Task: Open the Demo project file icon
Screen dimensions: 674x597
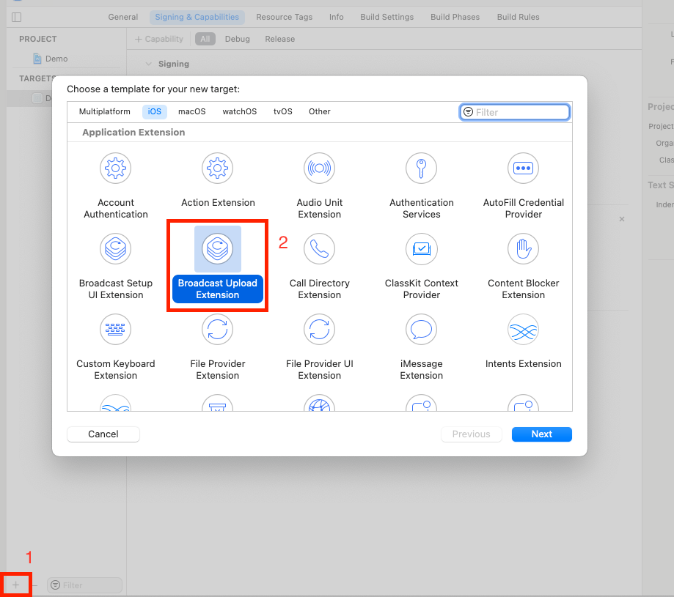Action: click(x=37, y=59)
